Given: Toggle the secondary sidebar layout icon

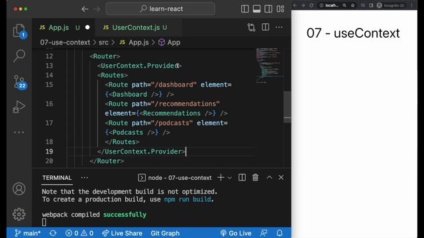Looking at the screenshot, I should click(x=268, y=9).
